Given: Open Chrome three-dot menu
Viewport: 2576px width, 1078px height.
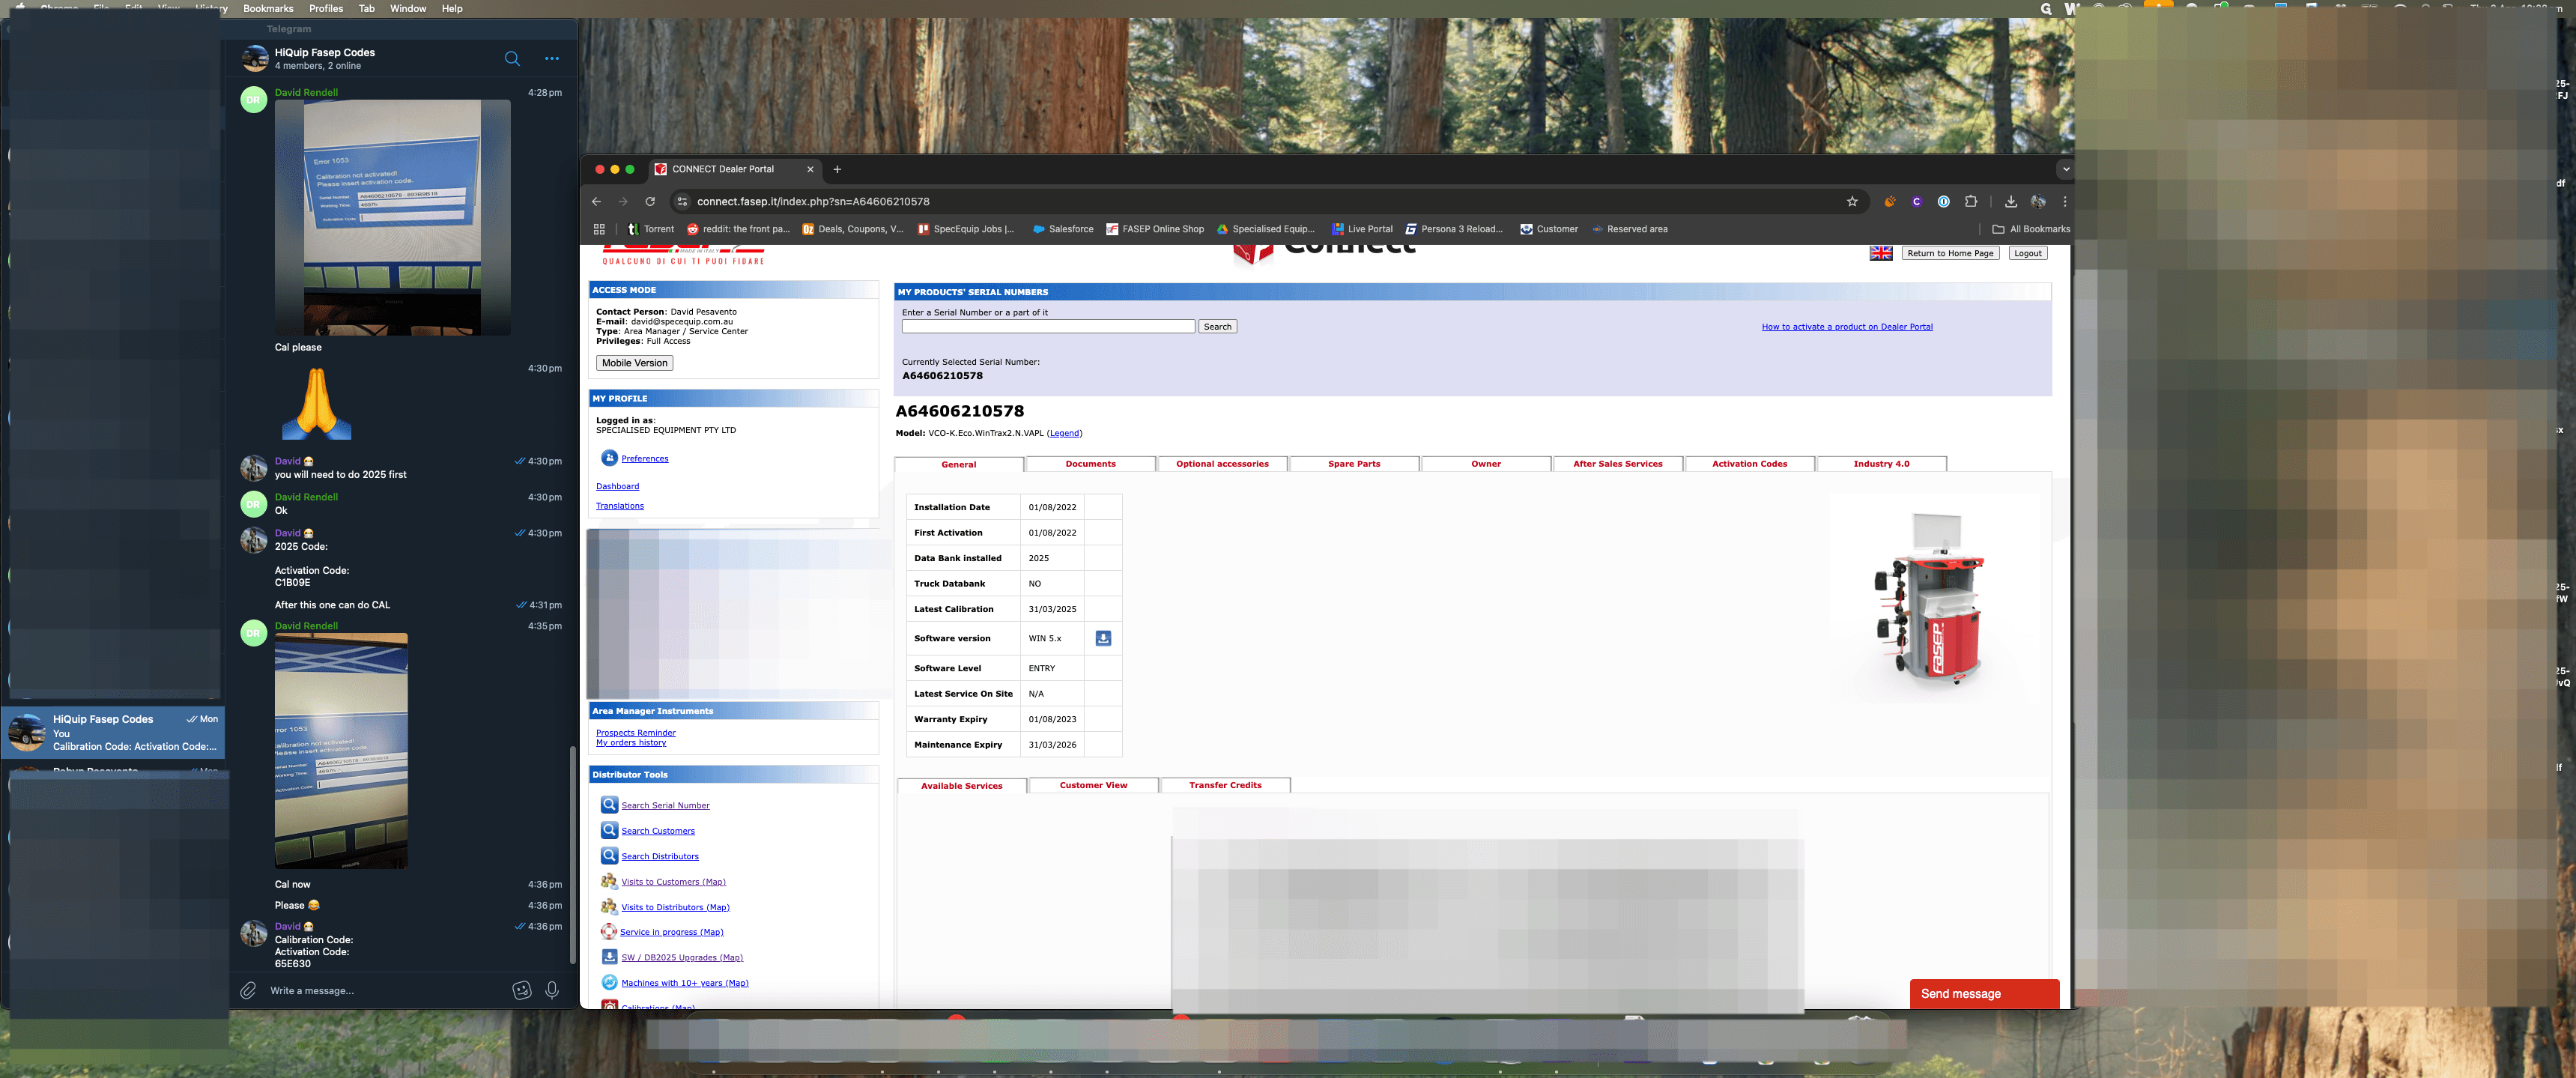Looking at the screenshot, I should coord(2064,201).
